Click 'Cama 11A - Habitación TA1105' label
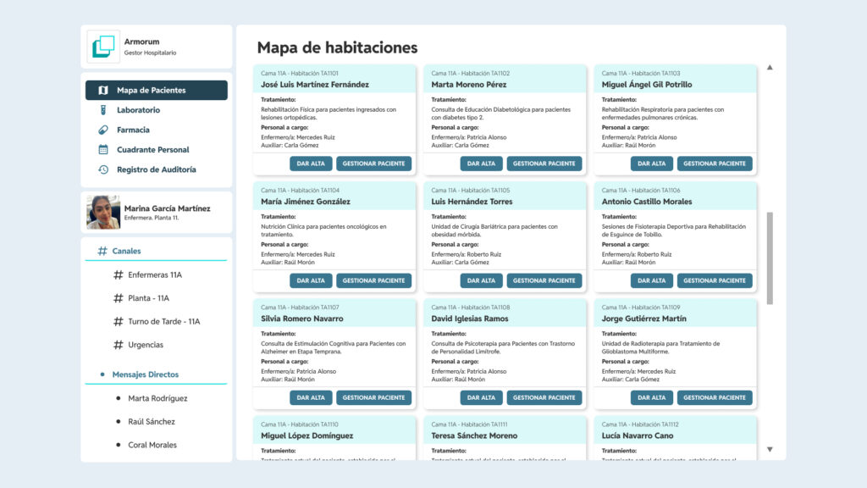 click(x=471, y=191)
